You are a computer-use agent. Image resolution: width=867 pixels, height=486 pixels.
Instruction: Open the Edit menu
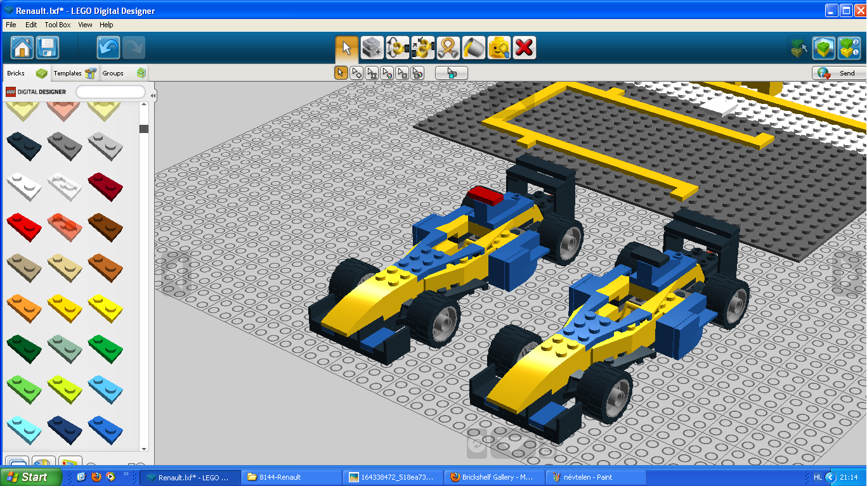31,25
